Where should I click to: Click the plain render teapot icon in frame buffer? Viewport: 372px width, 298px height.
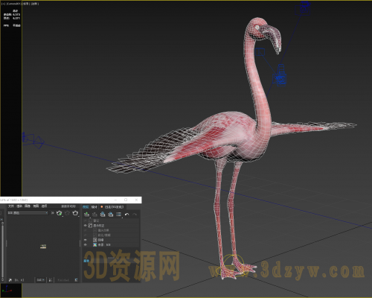pyautogui.click(x=75, y=213)
